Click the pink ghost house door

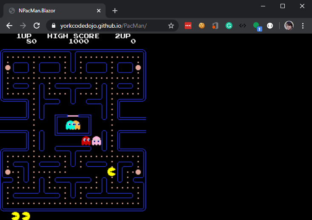tap(73, 116)
